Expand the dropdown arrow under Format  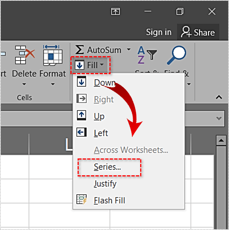pyautogui.click(x=52, y=84)
